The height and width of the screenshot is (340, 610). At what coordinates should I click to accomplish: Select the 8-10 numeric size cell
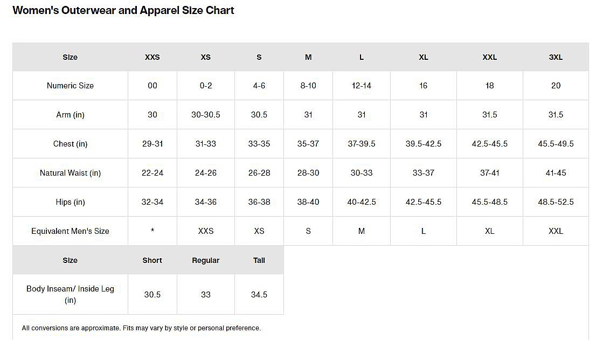click(308, 86)
